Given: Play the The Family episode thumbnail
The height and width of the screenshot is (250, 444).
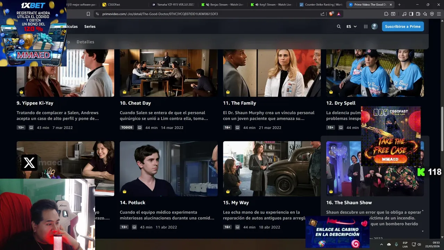Looking at the screenshot, I should coord(272,73).
